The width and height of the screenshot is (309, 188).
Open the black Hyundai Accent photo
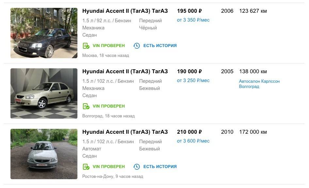(x=44, y=33)
